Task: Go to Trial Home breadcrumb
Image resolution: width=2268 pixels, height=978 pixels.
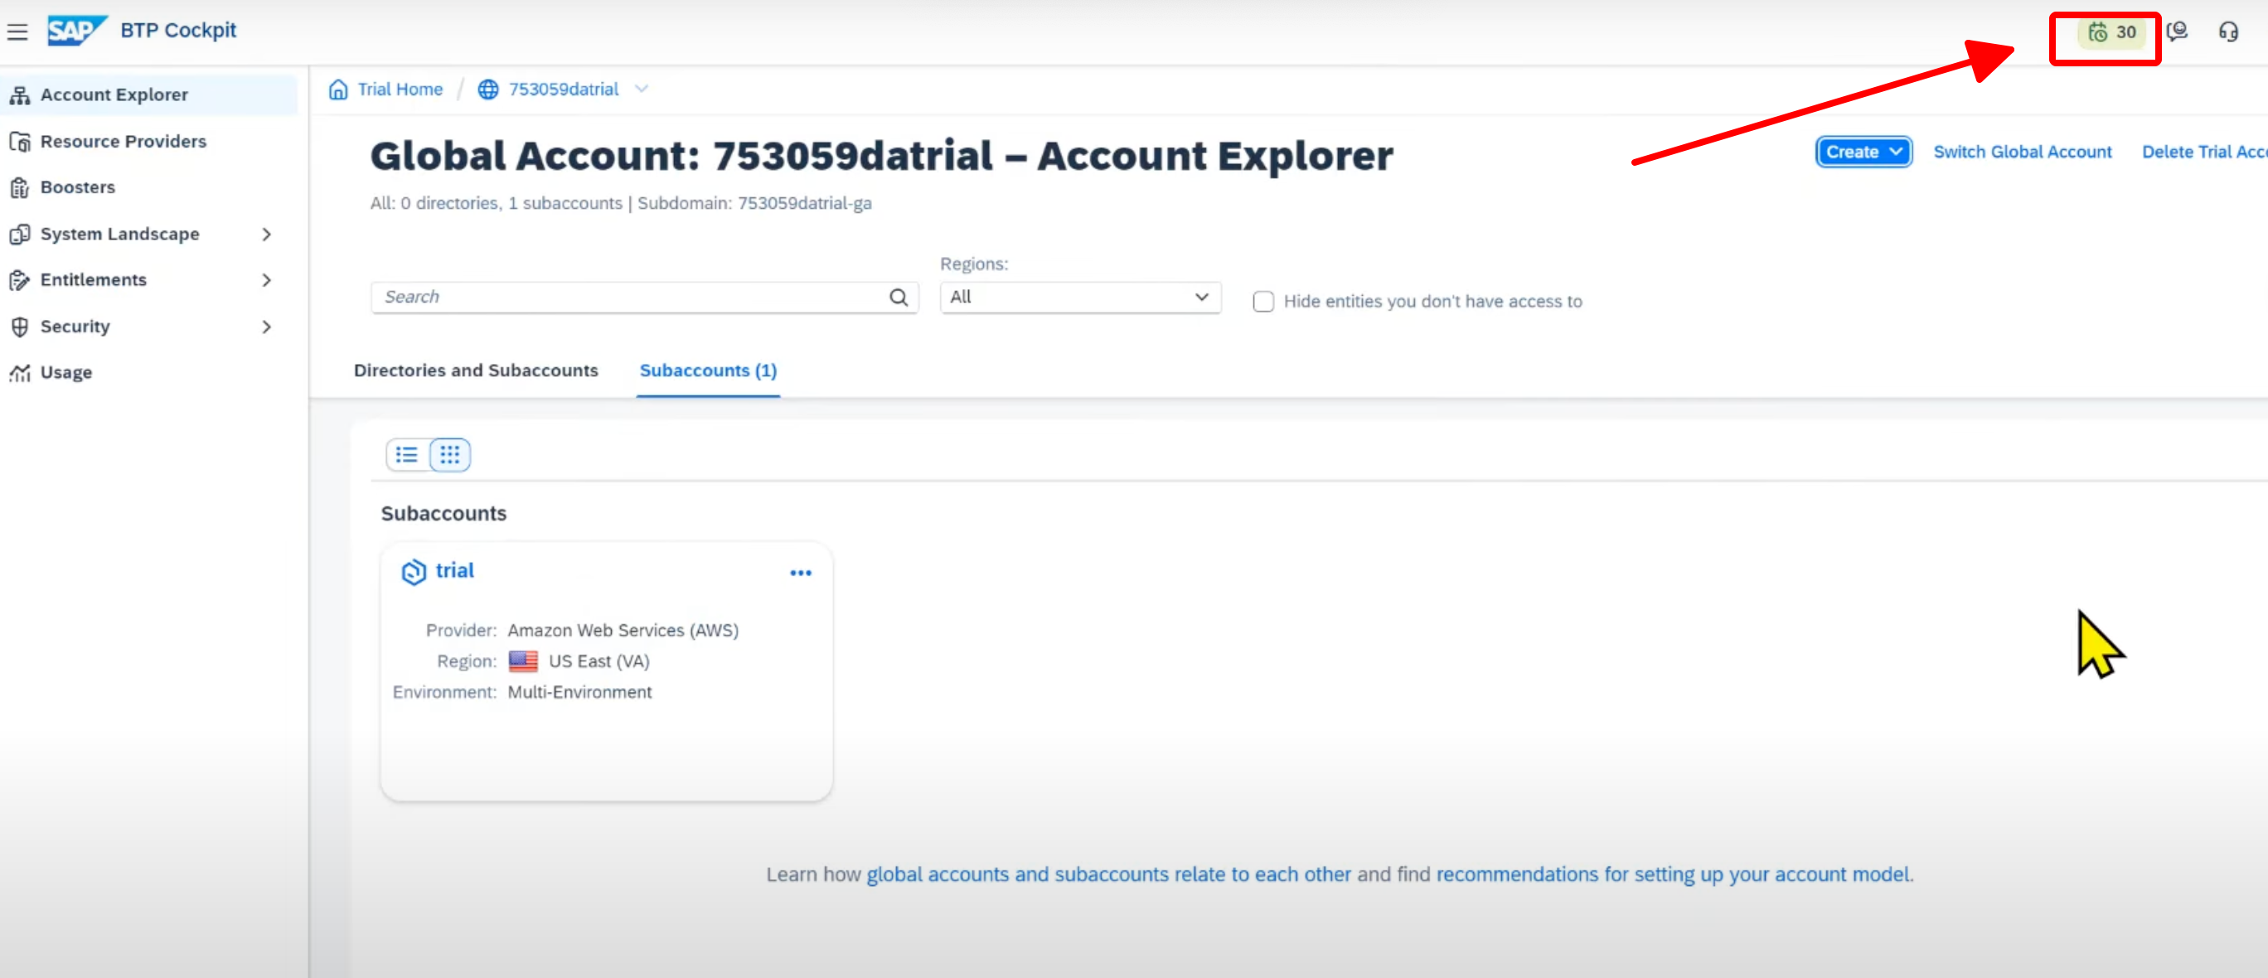Action: click(x=400, y=89)
